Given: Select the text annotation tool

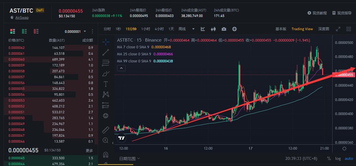Looking at the screenshot, I should [x=106, y=84].
